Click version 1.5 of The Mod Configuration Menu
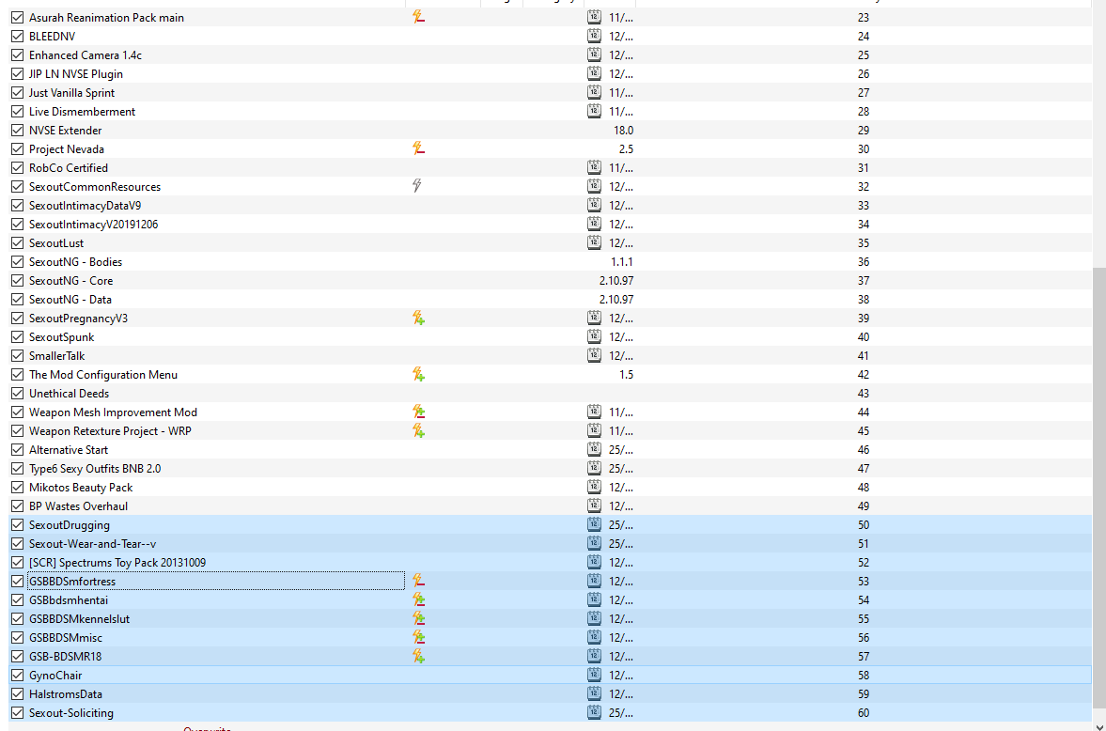This screenshot has width=1106, height=731. click(x=627, y=375)
